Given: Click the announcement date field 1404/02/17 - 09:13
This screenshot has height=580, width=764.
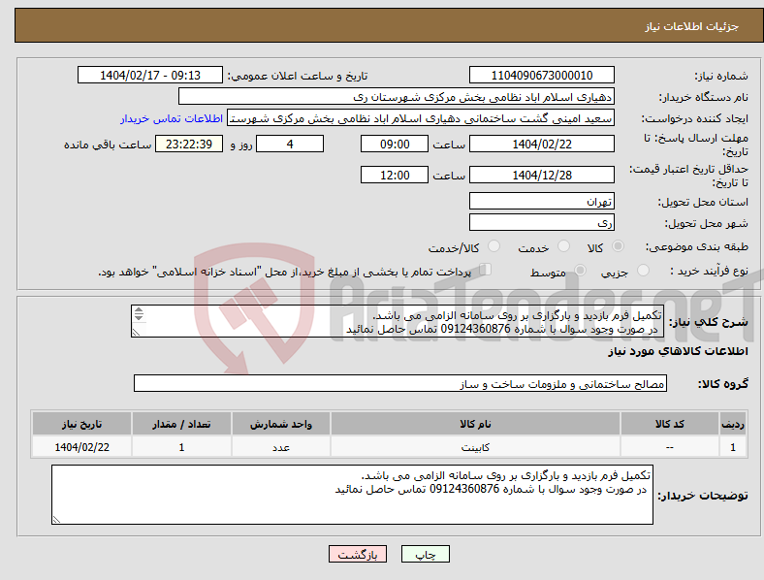Looking at the screenshot, I should point(150,75).
